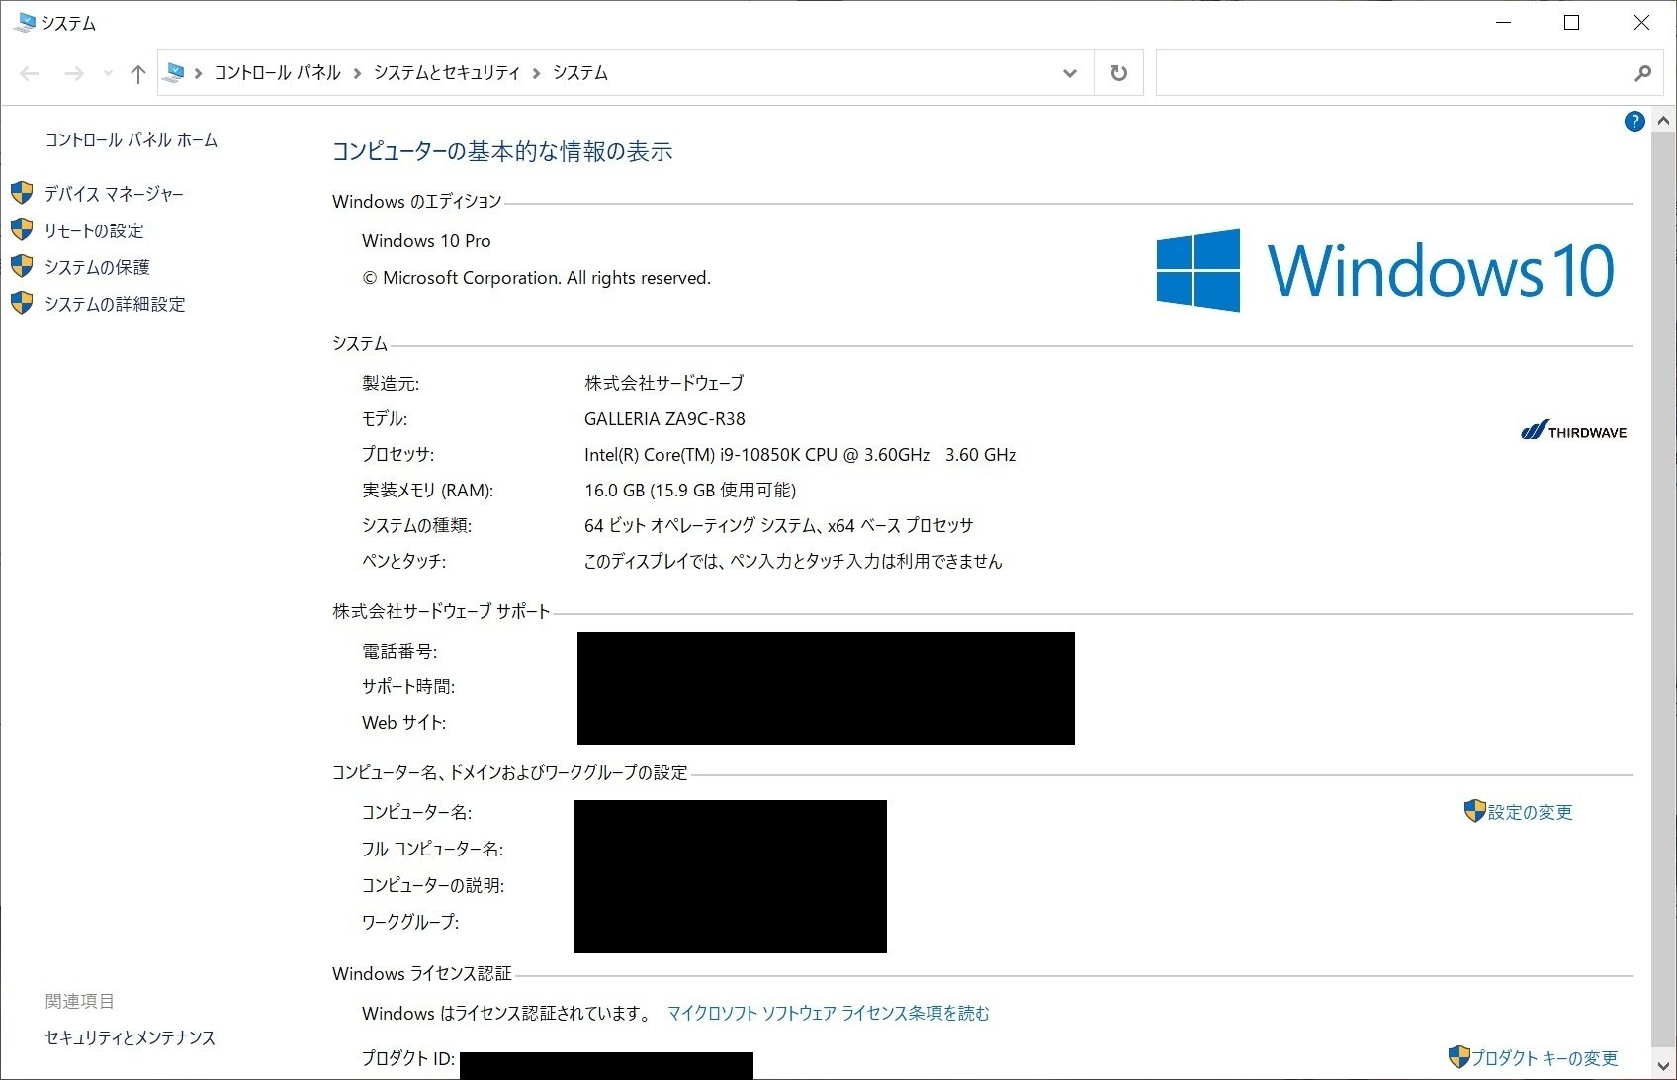
Task: Click scrollbar up arrow
Action: (x=1662, y=122)
